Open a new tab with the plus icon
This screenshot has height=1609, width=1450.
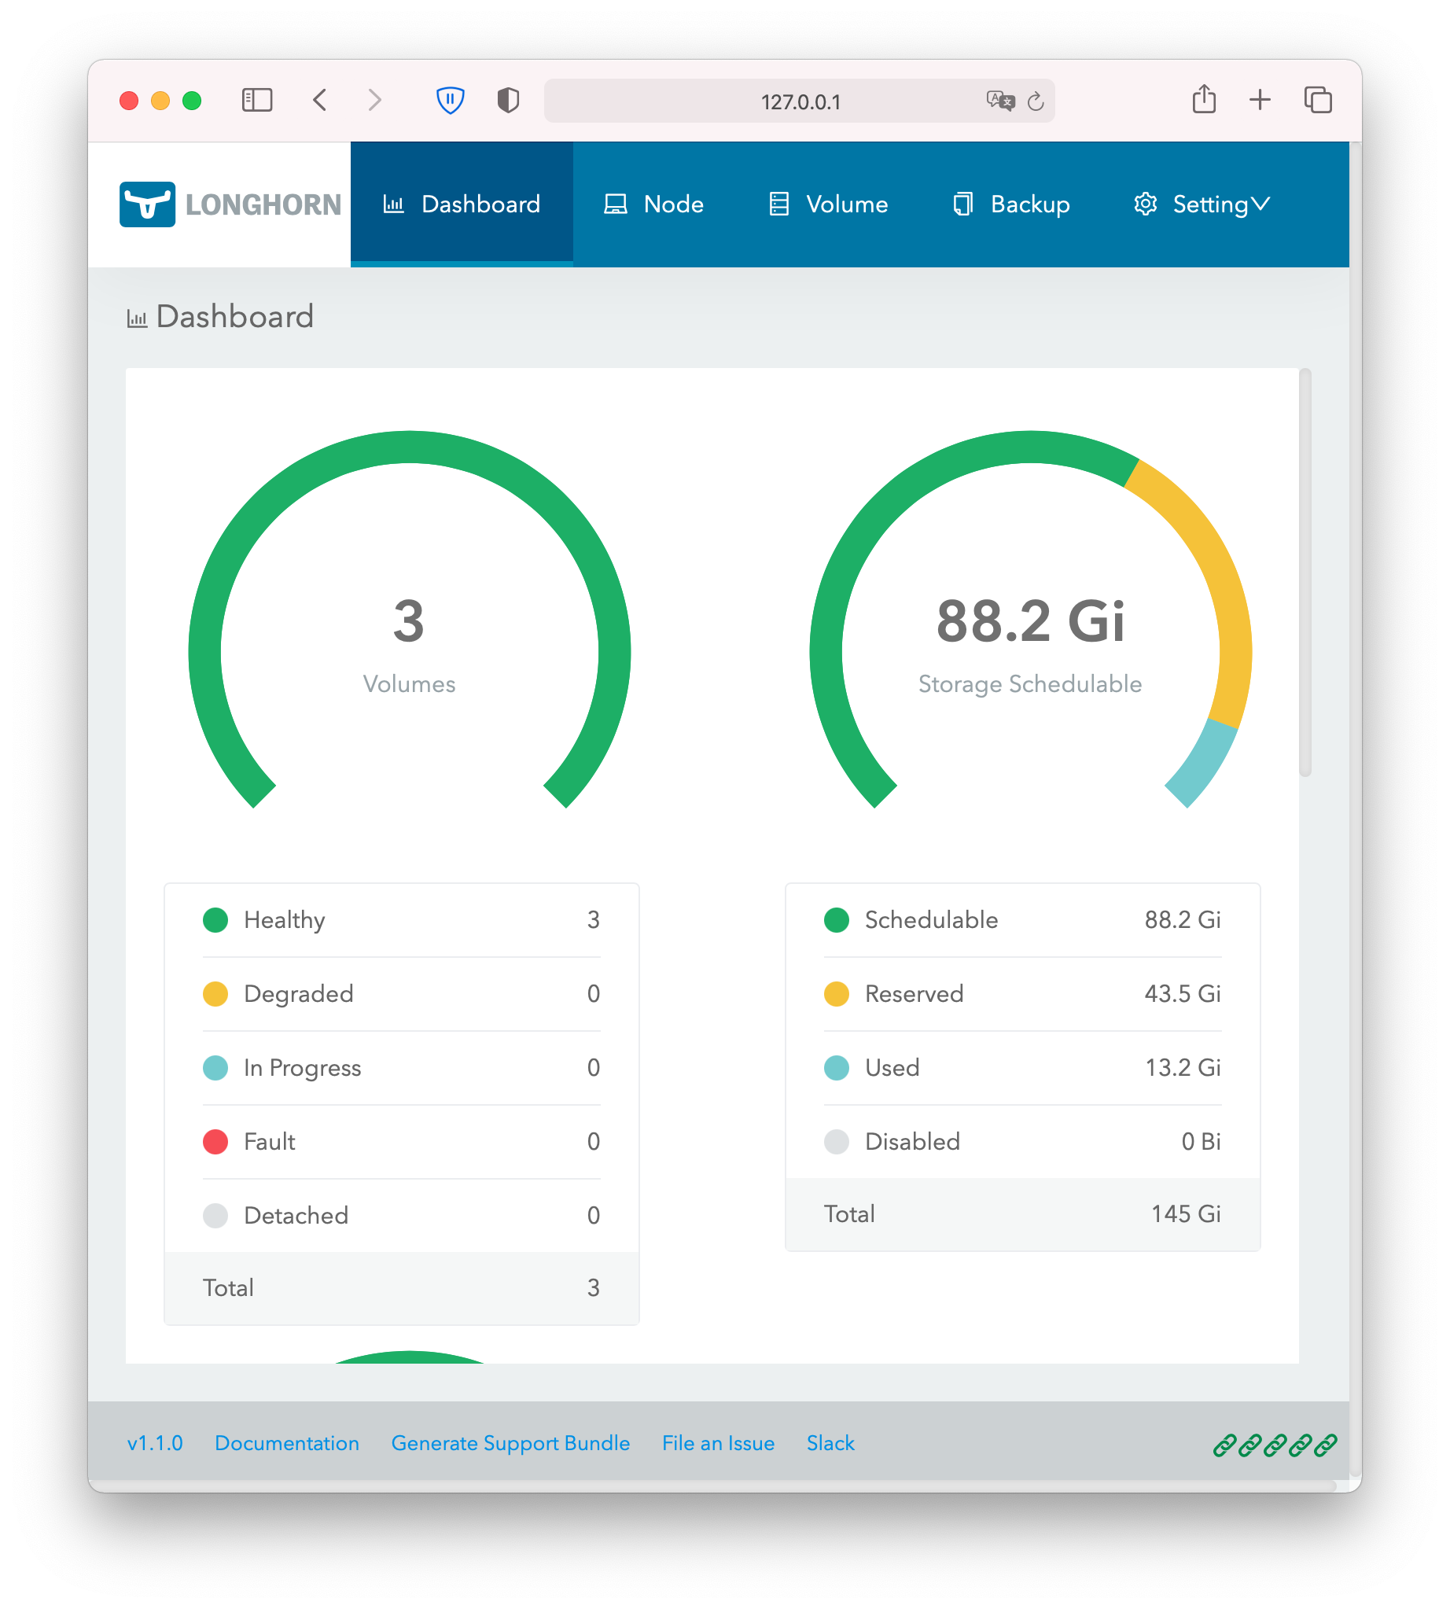[x=1260, y=101]
